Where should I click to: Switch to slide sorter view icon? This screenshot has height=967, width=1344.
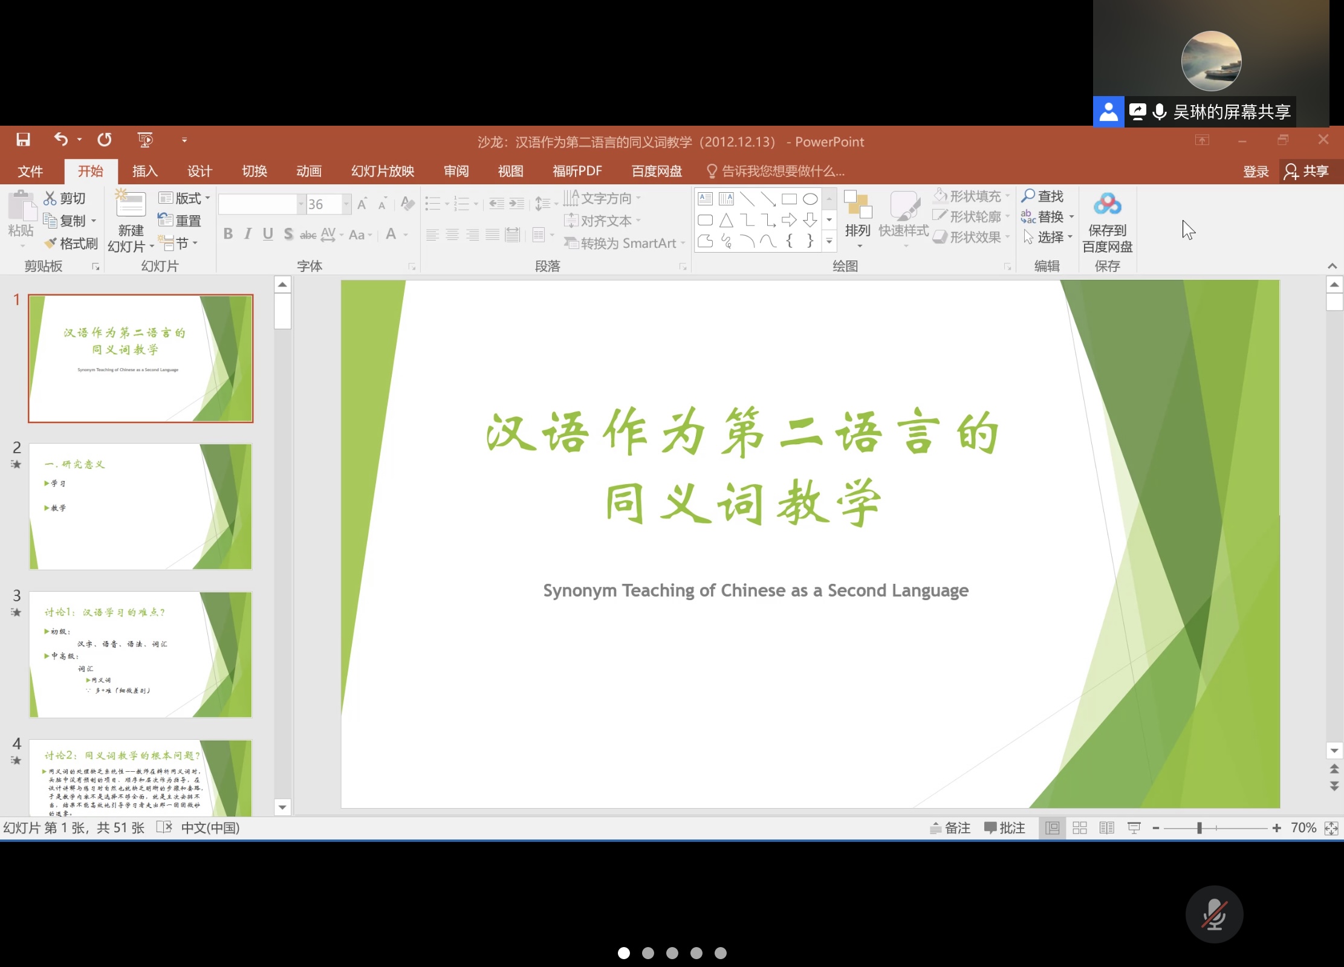1080,828
